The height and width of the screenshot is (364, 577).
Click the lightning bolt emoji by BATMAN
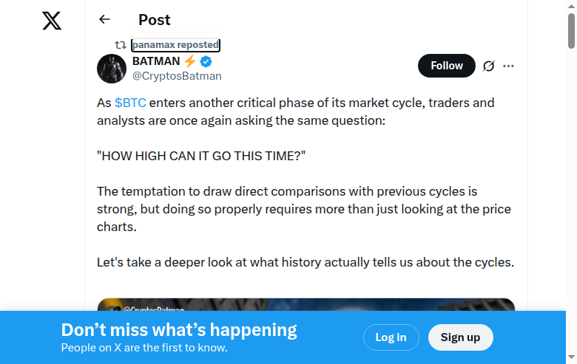tap(190, 61)
